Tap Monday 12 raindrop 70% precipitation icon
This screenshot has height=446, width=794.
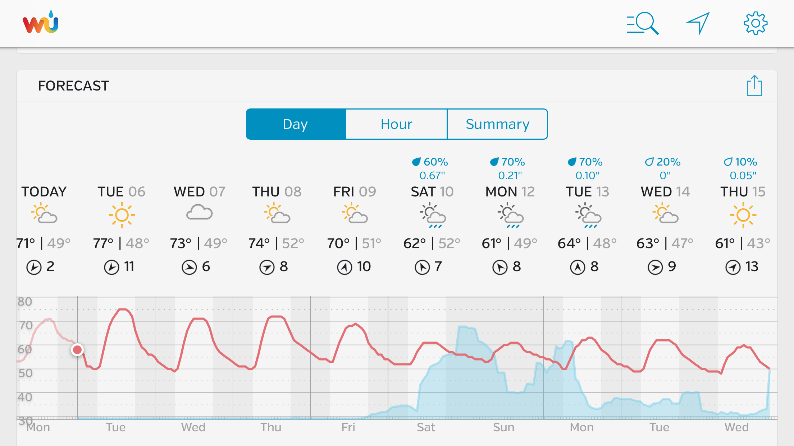point(494,162)
